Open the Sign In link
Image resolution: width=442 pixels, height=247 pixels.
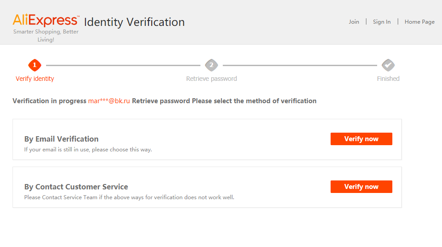pyautogui.click(x=382, y=21)
